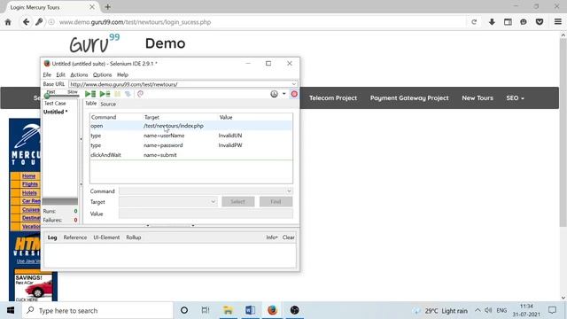Click the Pocket icon in Firefox toolbar
Screen dimensions: 567x319
(540, 22)
